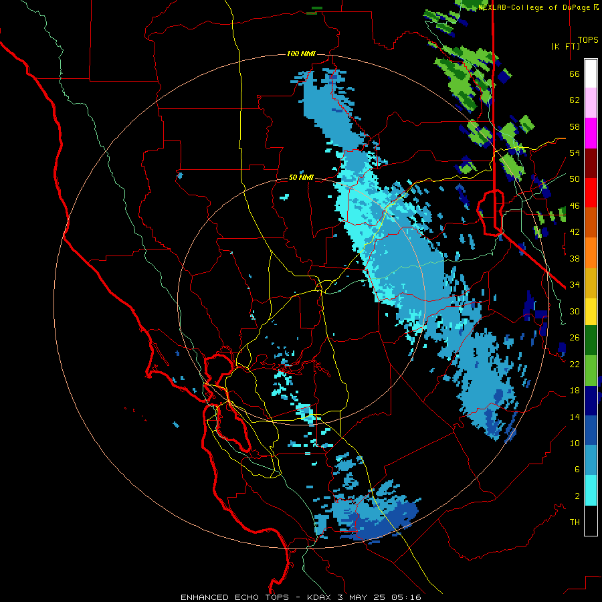Pick the navy blue legend swatch
Screen dimensions: 602x602
pos(591,401)
